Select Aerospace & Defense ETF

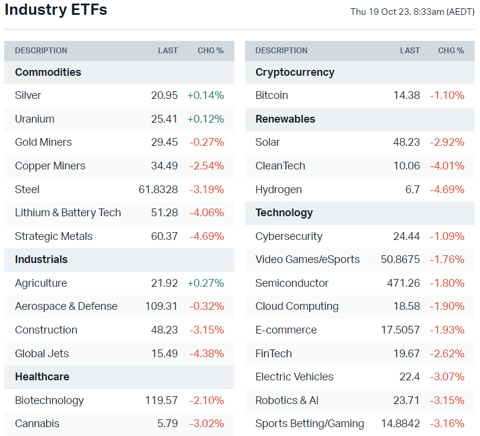coord(66,306)
